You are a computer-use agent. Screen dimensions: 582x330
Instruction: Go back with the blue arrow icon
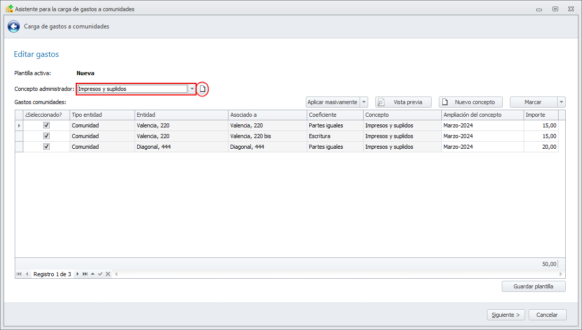pyautogui.click(x=14, y=26)
